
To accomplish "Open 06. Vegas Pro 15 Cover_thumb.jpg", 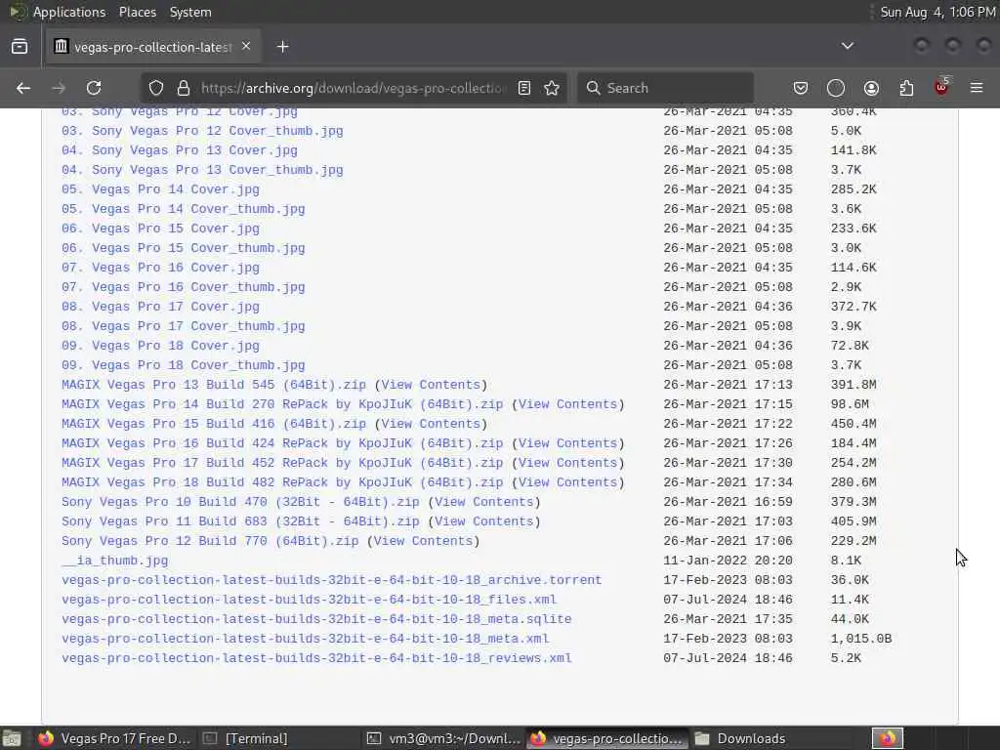I will (183, 248).
